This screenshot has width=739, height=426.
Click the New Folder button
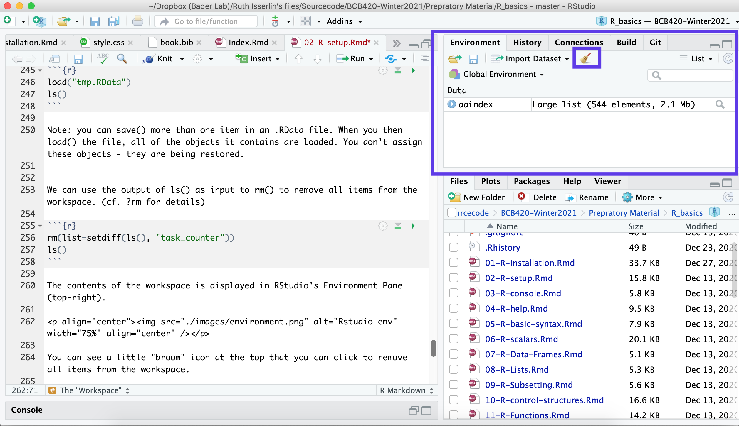tap(476, 197)
